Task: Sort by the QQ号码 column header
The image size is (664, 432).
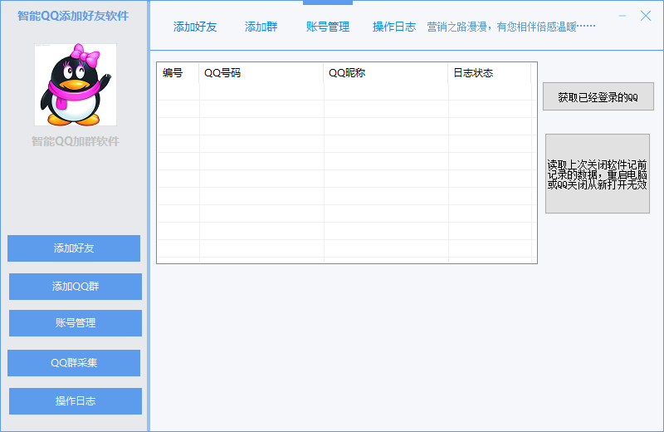Action: (261, 73)
